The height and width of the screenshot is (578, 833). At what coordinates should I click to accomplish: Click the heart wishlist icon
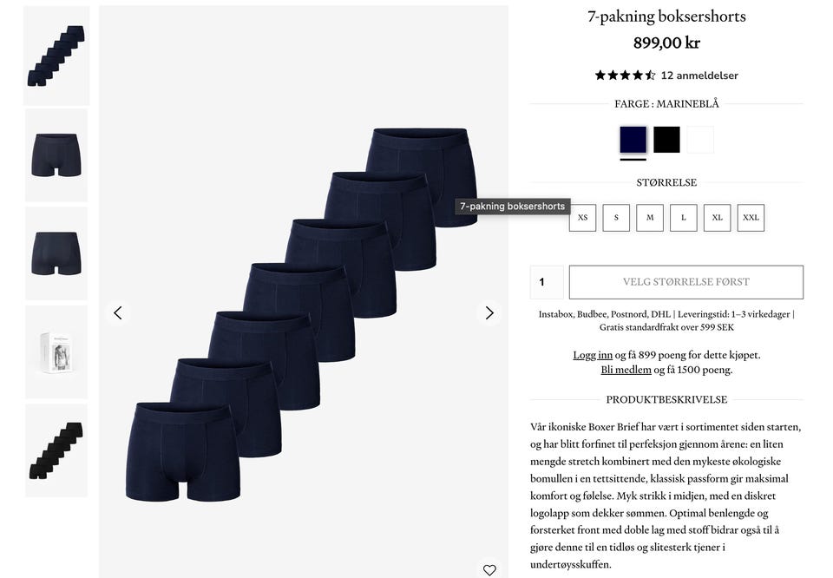point(489,569)
